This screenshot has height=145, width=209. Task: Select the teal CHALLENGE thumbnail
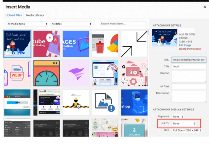coord(134,128)
